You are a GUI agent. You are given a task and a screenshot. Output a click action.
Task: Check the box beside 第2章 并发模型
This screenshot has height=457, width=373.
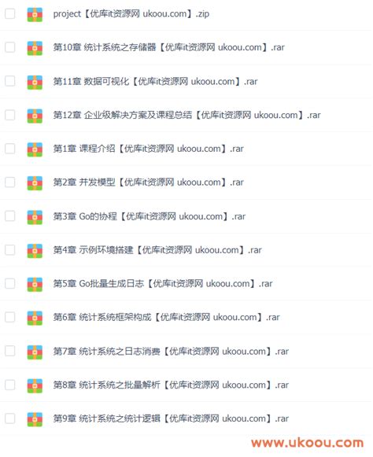(x=10, y=182)
